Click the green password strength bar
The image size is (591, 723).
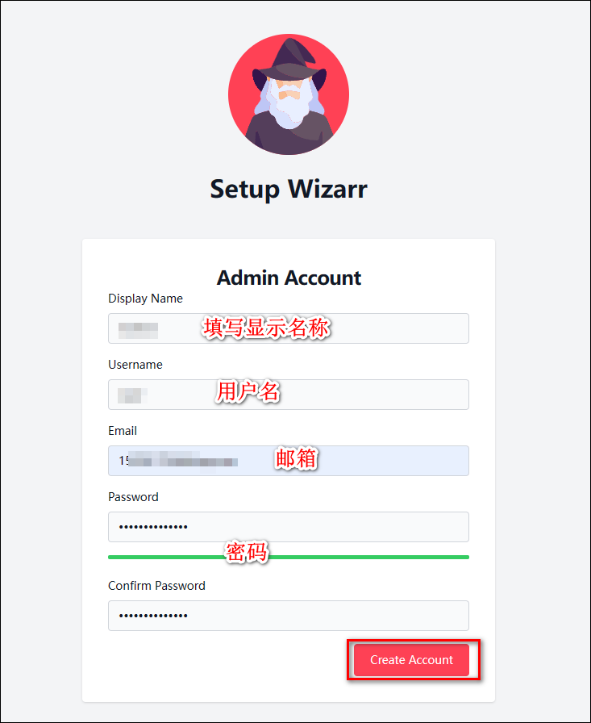(x=289, y=557)
